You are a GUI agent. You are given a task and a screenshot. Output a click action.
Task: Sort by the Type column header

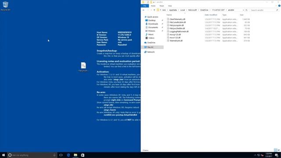tap(224, 15)
